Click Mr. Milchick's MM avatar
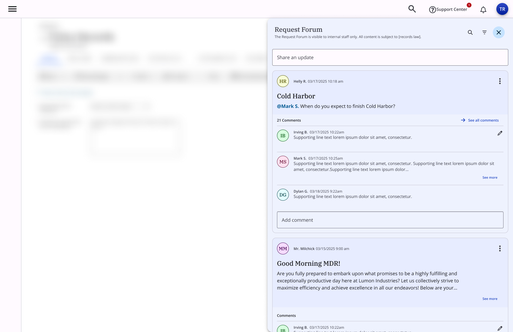513x332 pixels. [283, 248]
